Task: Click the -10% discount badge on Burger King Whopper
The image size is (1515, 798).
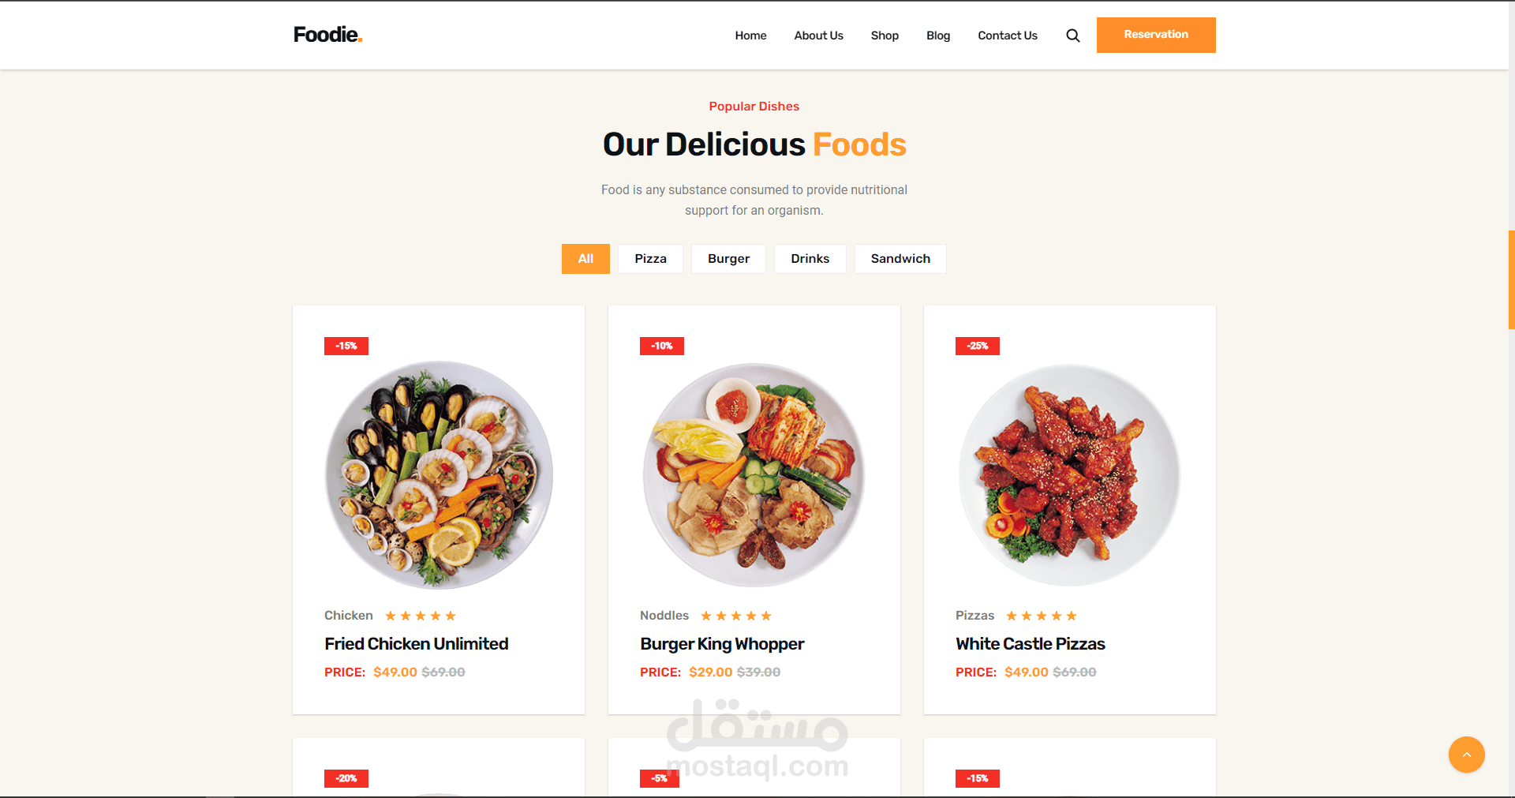Action: (662, 346)
